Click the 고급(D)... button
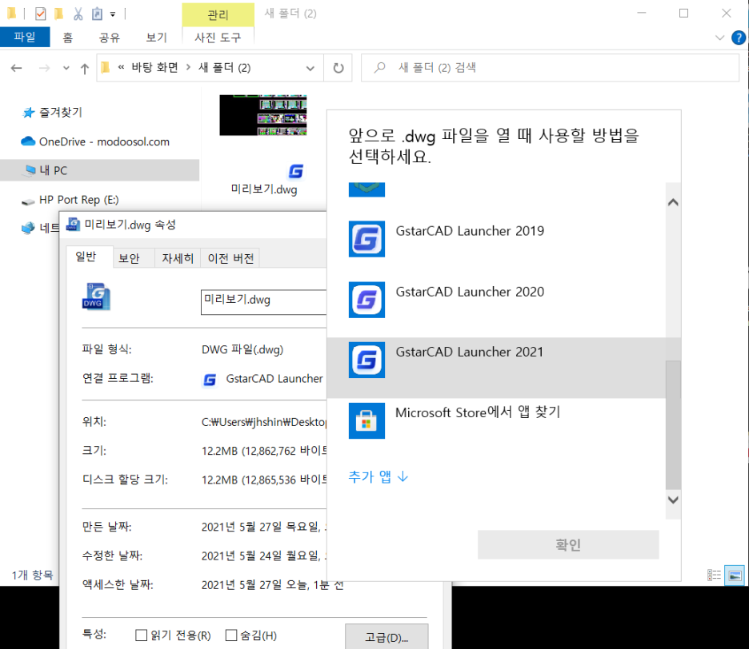 387,636
